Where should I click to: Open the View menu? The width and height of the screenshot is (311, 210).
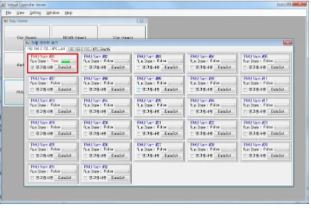tap(20, 13)
